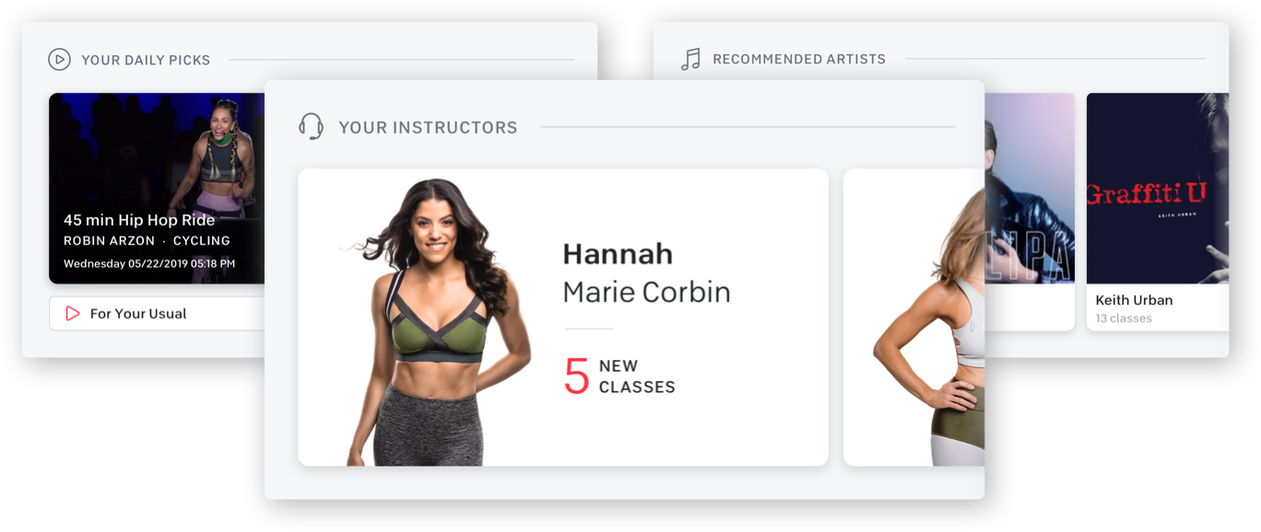Open the Hannah Marie Corbin instructor card
The height and width of the screenshot is (532, 1261).
(563, 318)
